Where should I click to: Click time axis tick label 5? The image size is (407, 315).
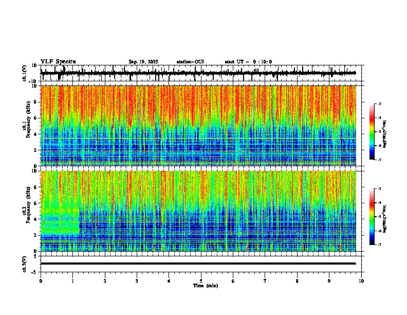(201, 281)
